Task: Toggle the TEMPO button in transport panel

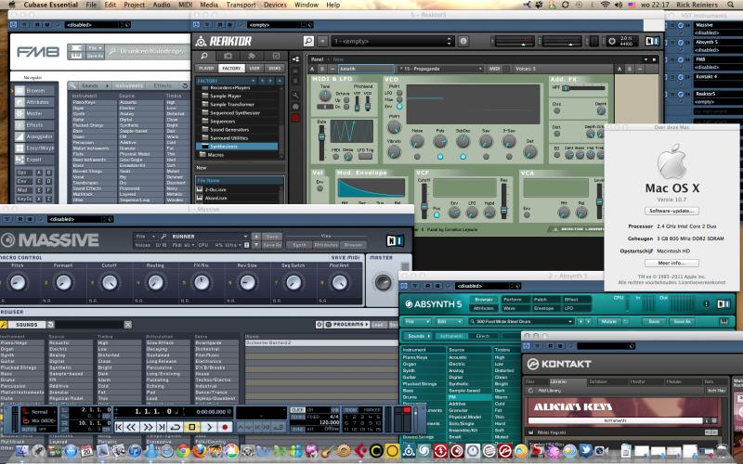Action: (297, 417)
